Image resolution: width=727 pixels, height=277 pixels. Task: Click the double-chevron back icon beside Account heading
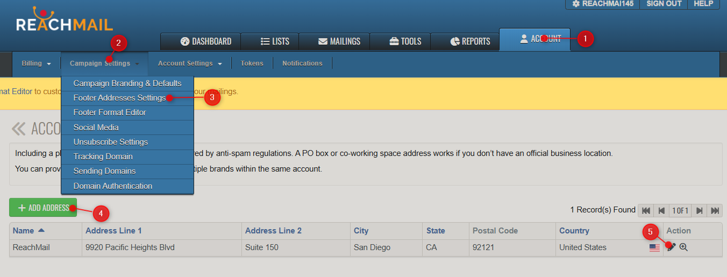pos(18,129)
